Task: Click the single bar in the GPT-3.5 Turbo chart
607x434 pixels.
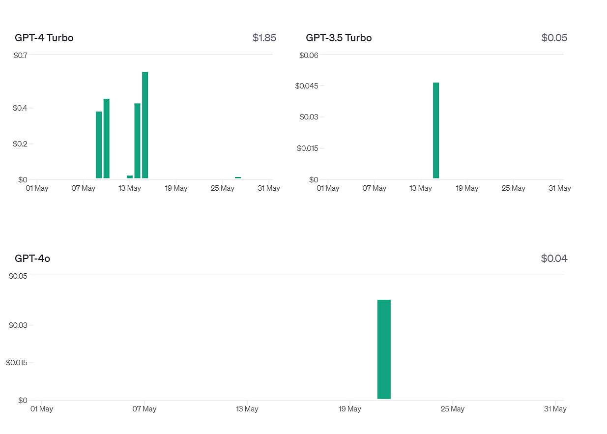Action: point(436,130)
